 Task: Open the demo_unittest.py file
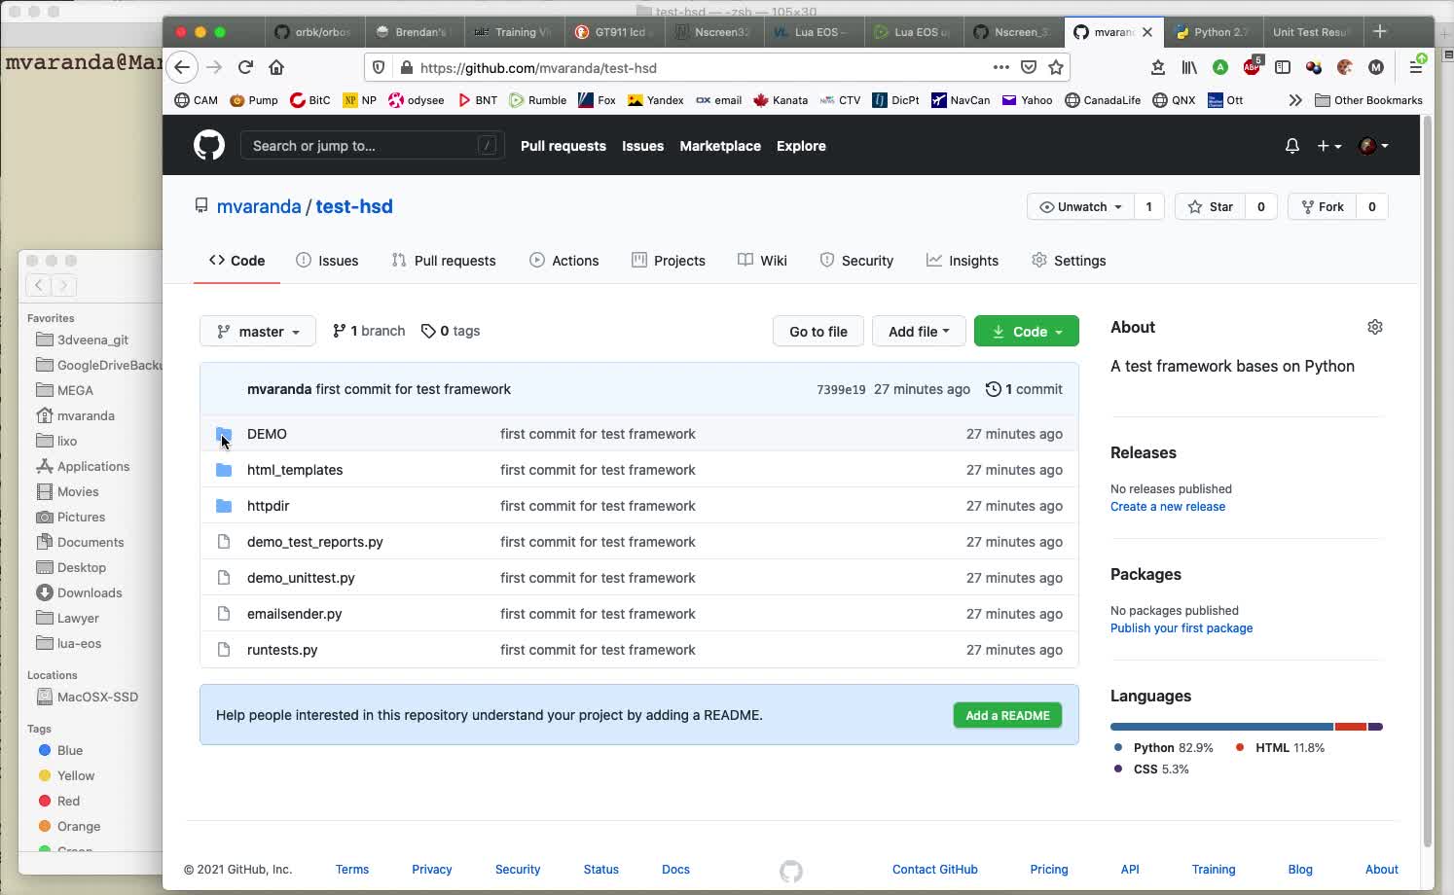[301, 578]
